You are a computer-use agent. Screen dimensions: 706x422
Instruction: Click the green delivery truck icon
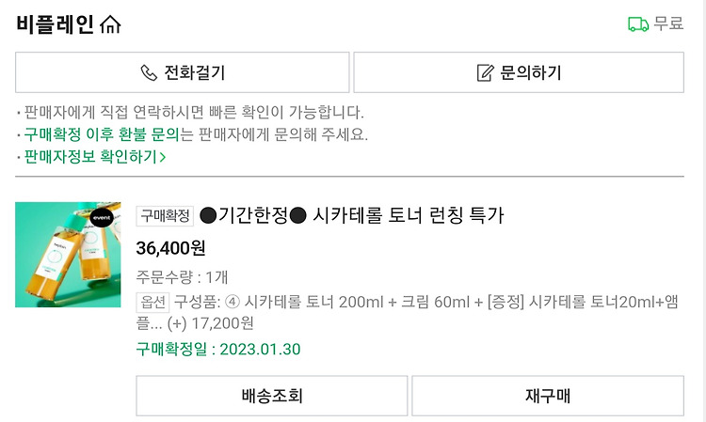coord(638,24)
